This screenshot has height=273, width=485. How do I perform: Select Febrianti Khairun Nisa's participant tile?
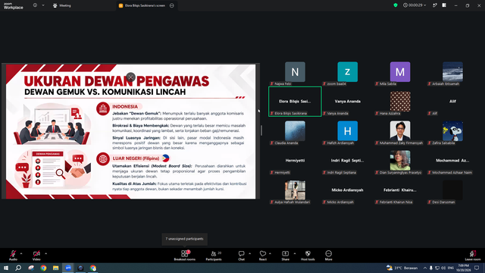(400, 190)
